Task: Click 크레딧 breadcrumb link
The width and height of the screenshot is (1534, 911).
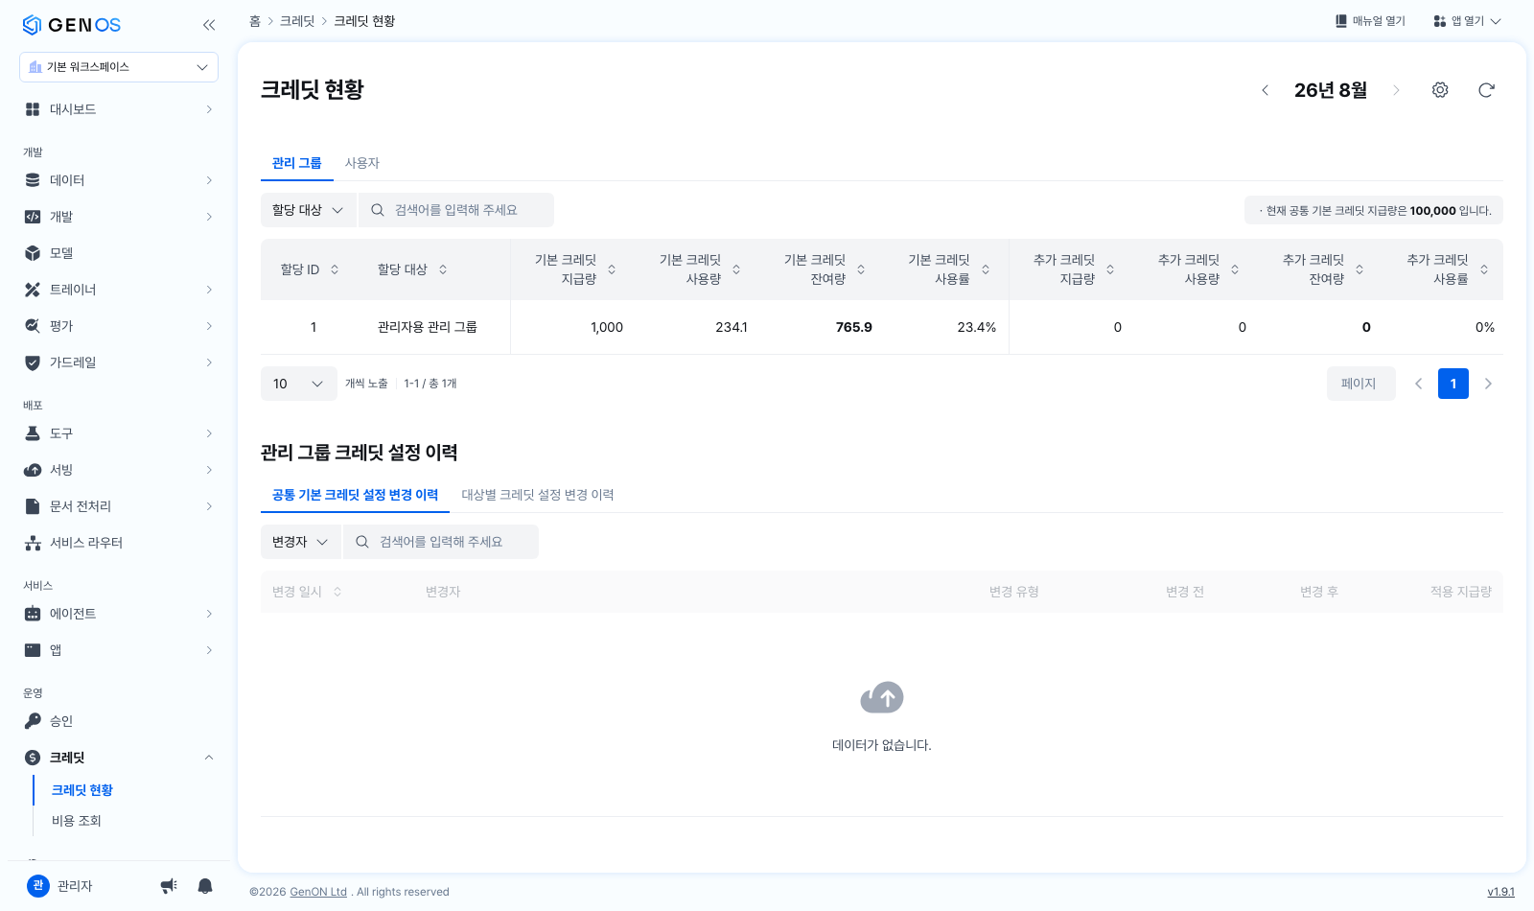Action: (x=297, y=21)
